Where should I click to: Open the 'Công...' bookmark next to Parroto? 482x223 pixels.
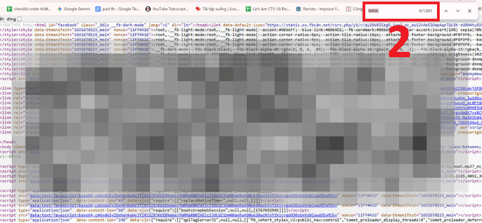coord(354,9)
